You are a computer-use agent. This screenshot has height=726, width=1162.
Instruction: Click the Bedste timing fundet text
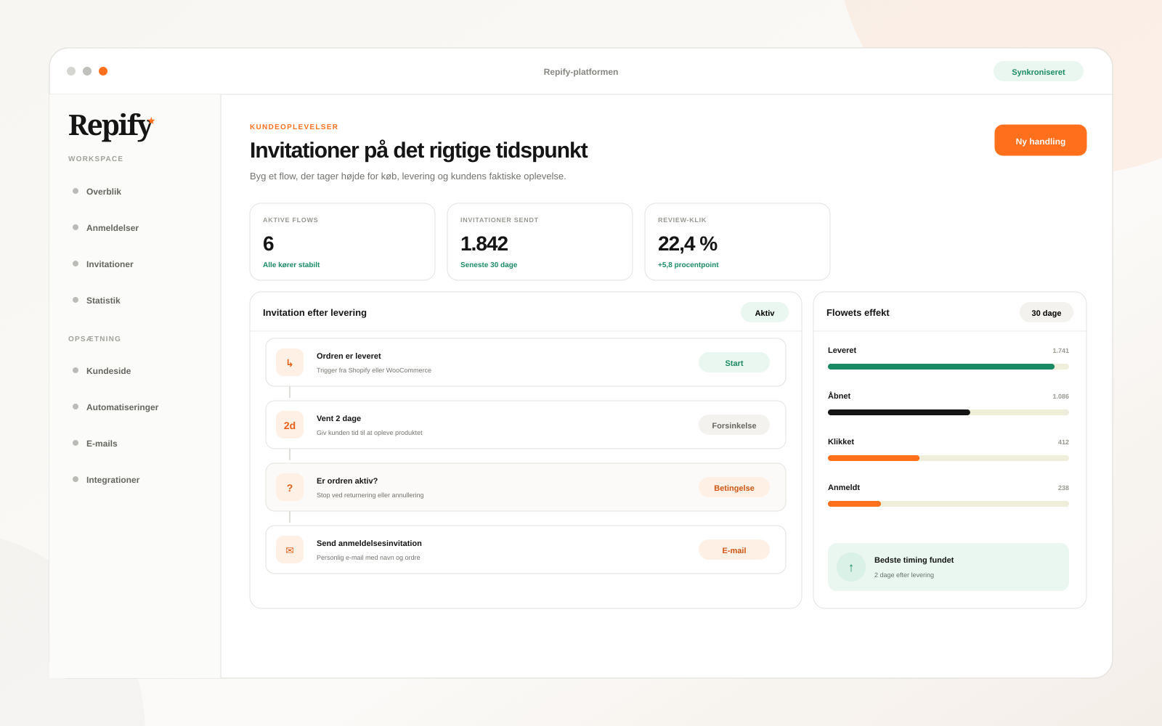point(914,560)
